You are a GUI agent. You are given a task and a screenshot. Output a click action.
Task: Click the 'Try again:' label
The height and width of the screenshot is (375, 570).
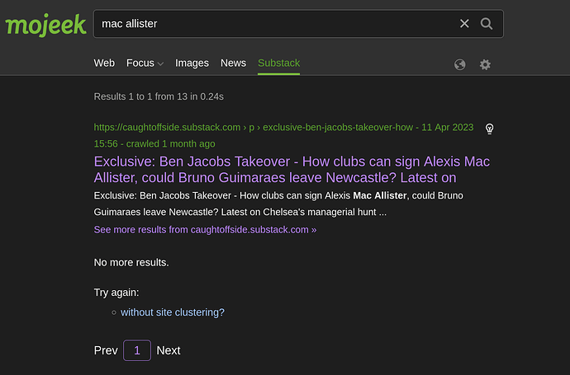pyautogui.click(x=116, y=293)
